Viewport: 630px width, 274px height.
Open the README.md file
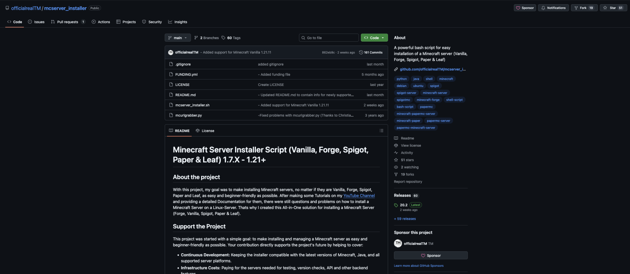[185, 95]
